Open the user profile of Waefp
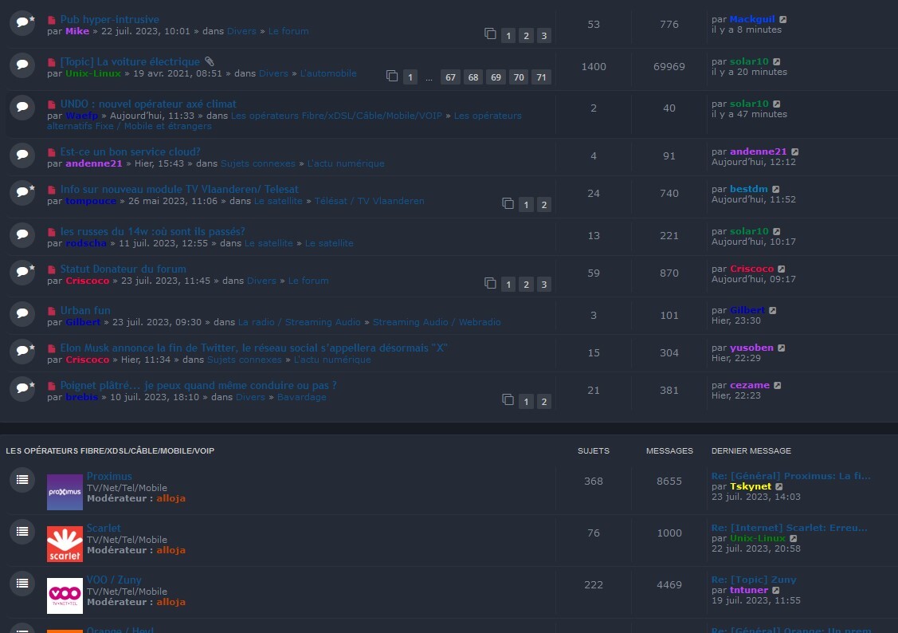 pos(82,116)
